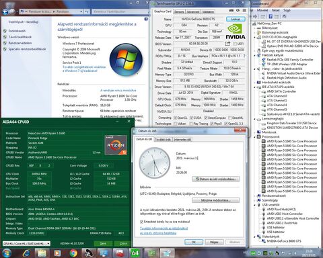Toggle the DirectCompute checkbox in GPU-Z
This screenshot has height=258, width=323.
tap(205, 118)
